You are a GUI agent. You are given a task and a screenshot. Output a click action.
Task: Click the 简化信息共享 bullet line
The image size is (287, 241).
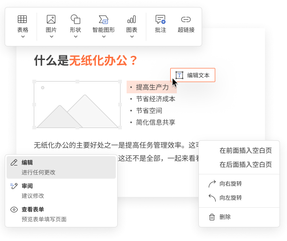point(153,122)
